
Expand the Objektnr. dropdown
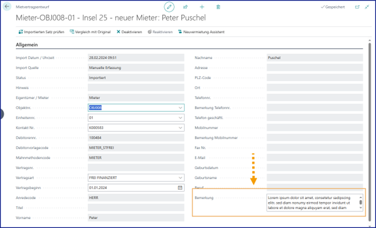(181, 108)
